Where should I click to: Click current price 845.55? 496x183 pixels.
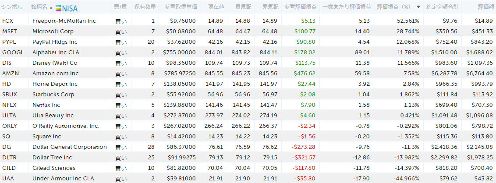click(x=216, y=73)
